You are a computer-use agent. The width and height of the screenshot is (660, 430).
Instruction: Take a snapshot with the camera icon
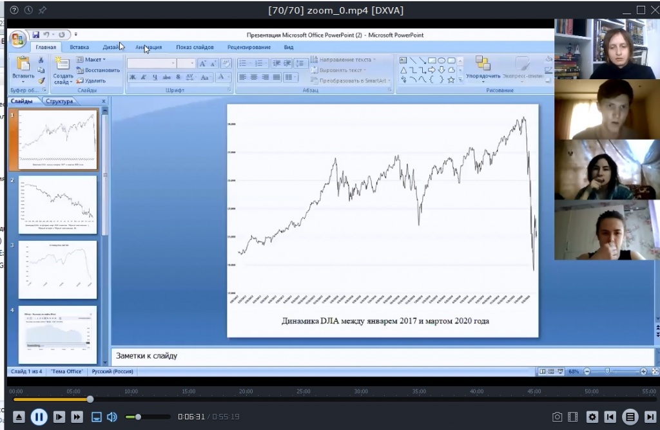tap(557, 416)
